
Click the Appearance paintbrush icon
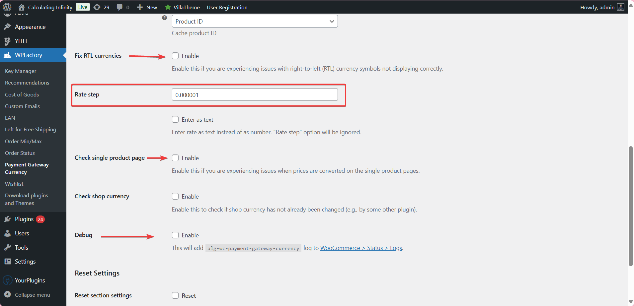coord(8,27)
